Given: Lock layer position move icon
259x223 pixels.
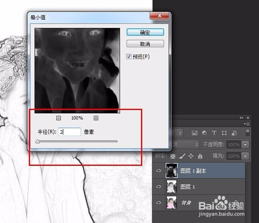Looking at the screenshot, I should (191, 156).
